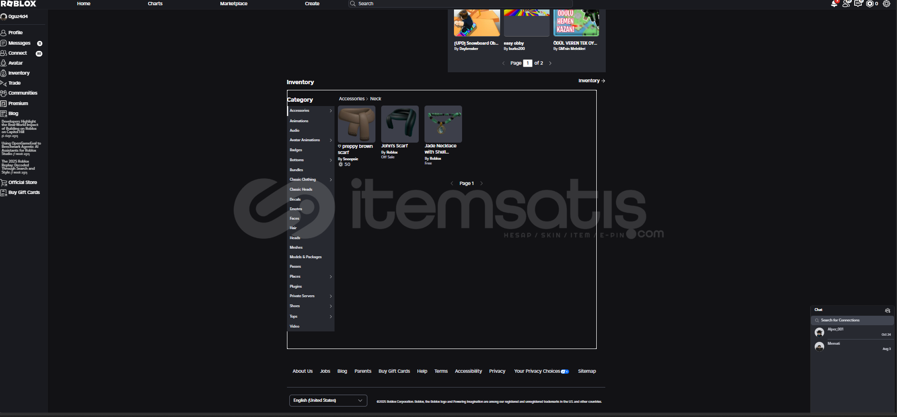Go to the Home tab

pos(84,4)
